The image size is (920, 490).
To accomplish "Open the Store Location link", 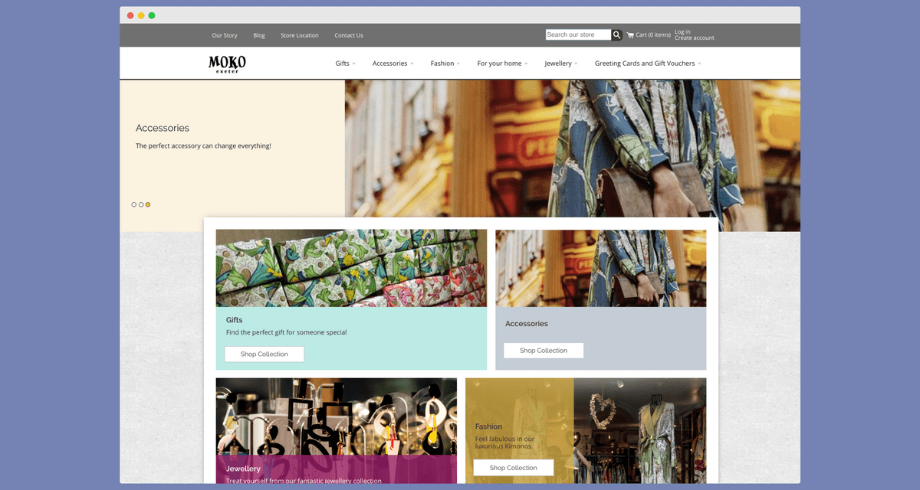I will tap(300, 35).
